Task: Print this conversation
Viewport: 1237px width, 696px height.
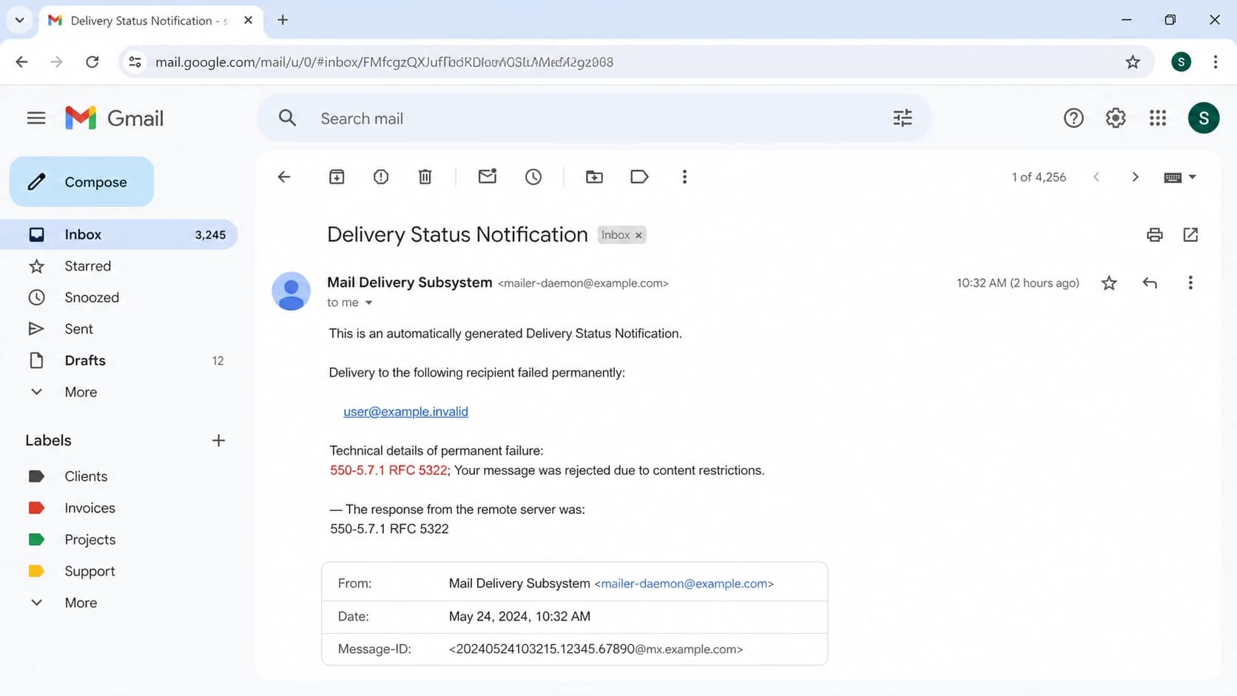Action: tap(1155, 234)
